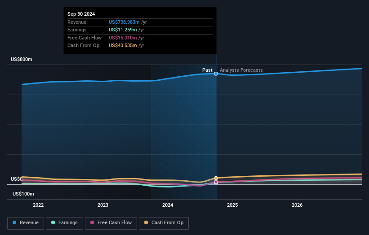Toggle the Free Cash Flow legend series
Image resolution: width=369 pixels, height=235 pixels.
pos(111,223)
